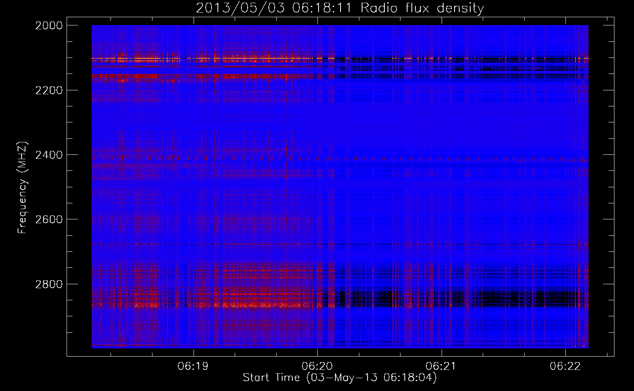Select the 2200 frequency tick label
The height and width of the screenshot is (391, 634).
49,90
